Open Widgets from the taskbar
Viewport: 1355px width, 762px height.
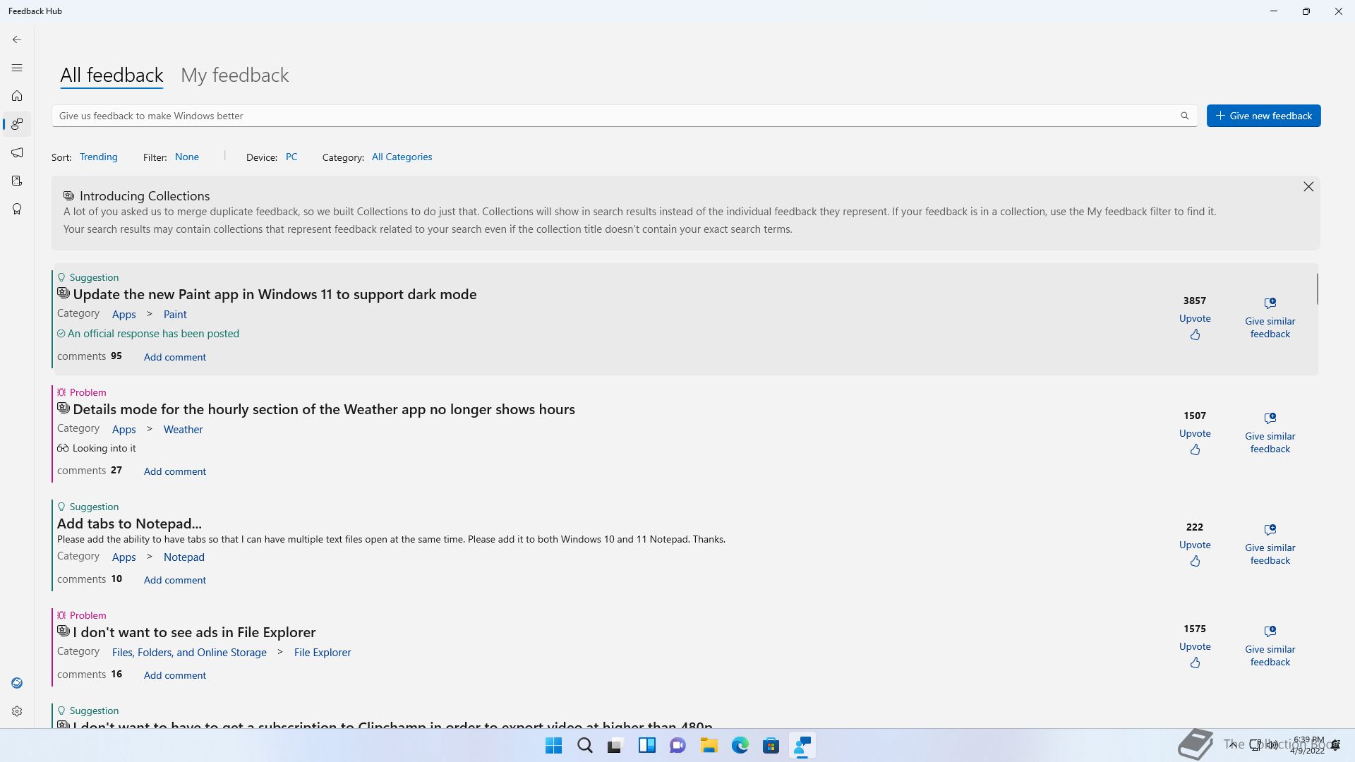(647, 745)
